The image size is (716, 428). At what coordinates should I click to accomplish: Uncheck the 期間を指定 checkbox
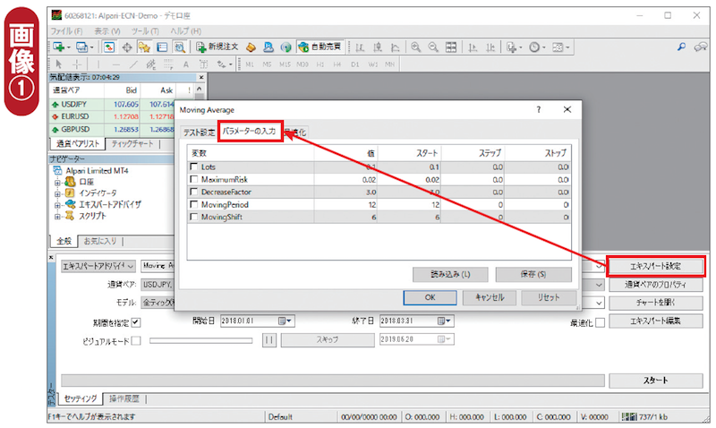pos(136,321)
